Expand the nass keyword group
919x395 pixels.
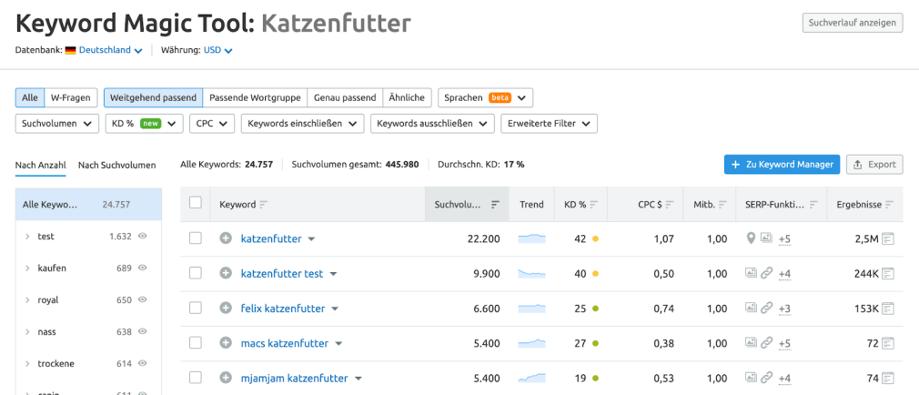pos(27,331)
